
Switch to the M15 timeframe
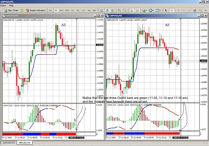pos(62,10)
